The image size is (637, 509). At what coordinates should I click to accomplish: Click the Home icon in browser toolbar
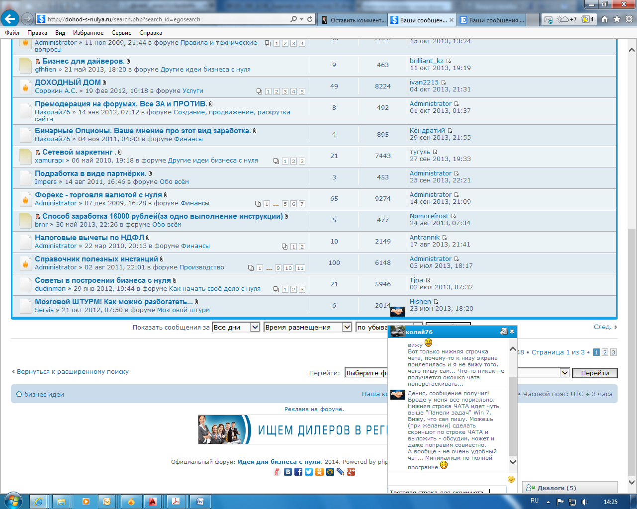point(605,19)
